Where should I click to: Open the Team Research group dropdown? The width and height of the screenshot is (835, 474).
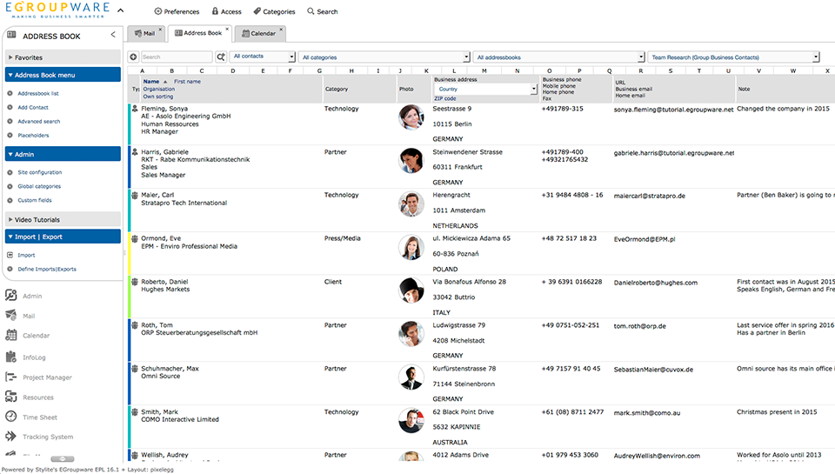pyautogui.click(x=733, y=57)
